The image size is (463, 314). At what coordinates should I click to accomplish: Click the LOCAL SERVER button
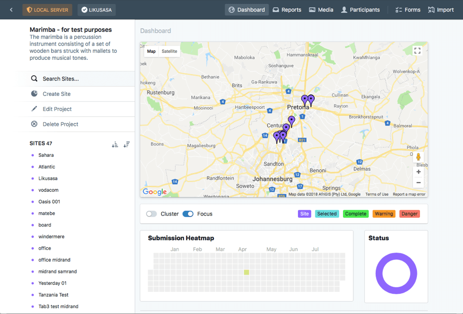coord(47,10)
